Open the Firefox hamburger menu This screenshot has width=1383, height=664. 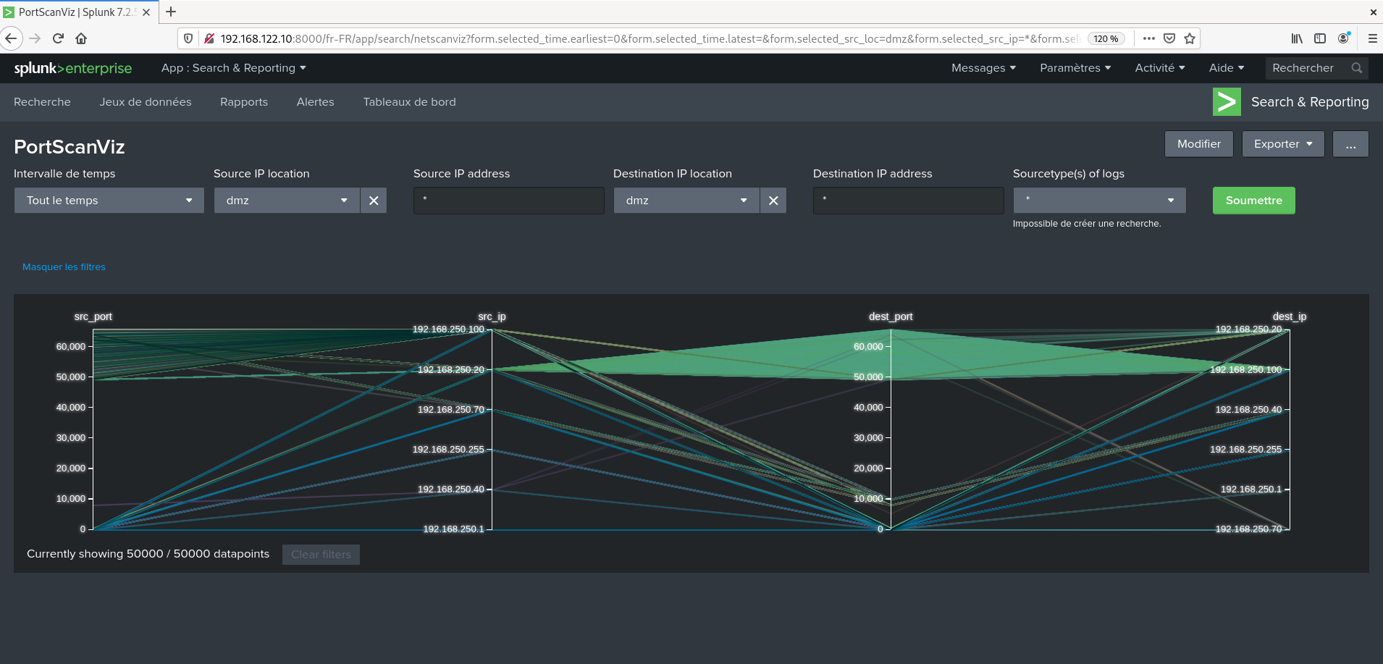(1372, 38)
